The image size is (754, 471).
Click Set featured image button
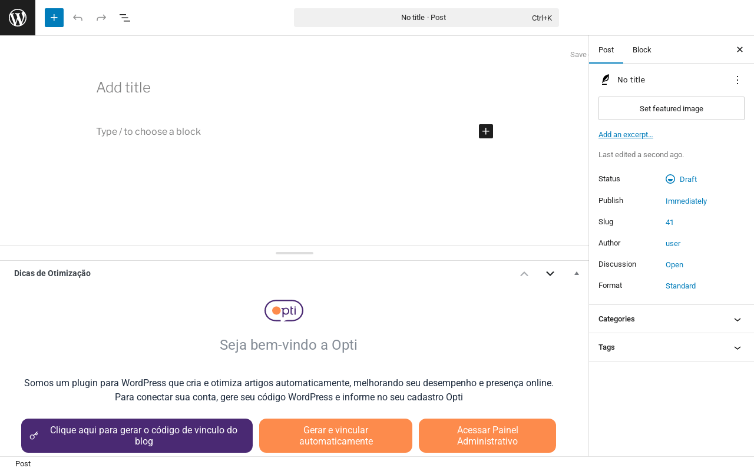[x=672, y=108]
